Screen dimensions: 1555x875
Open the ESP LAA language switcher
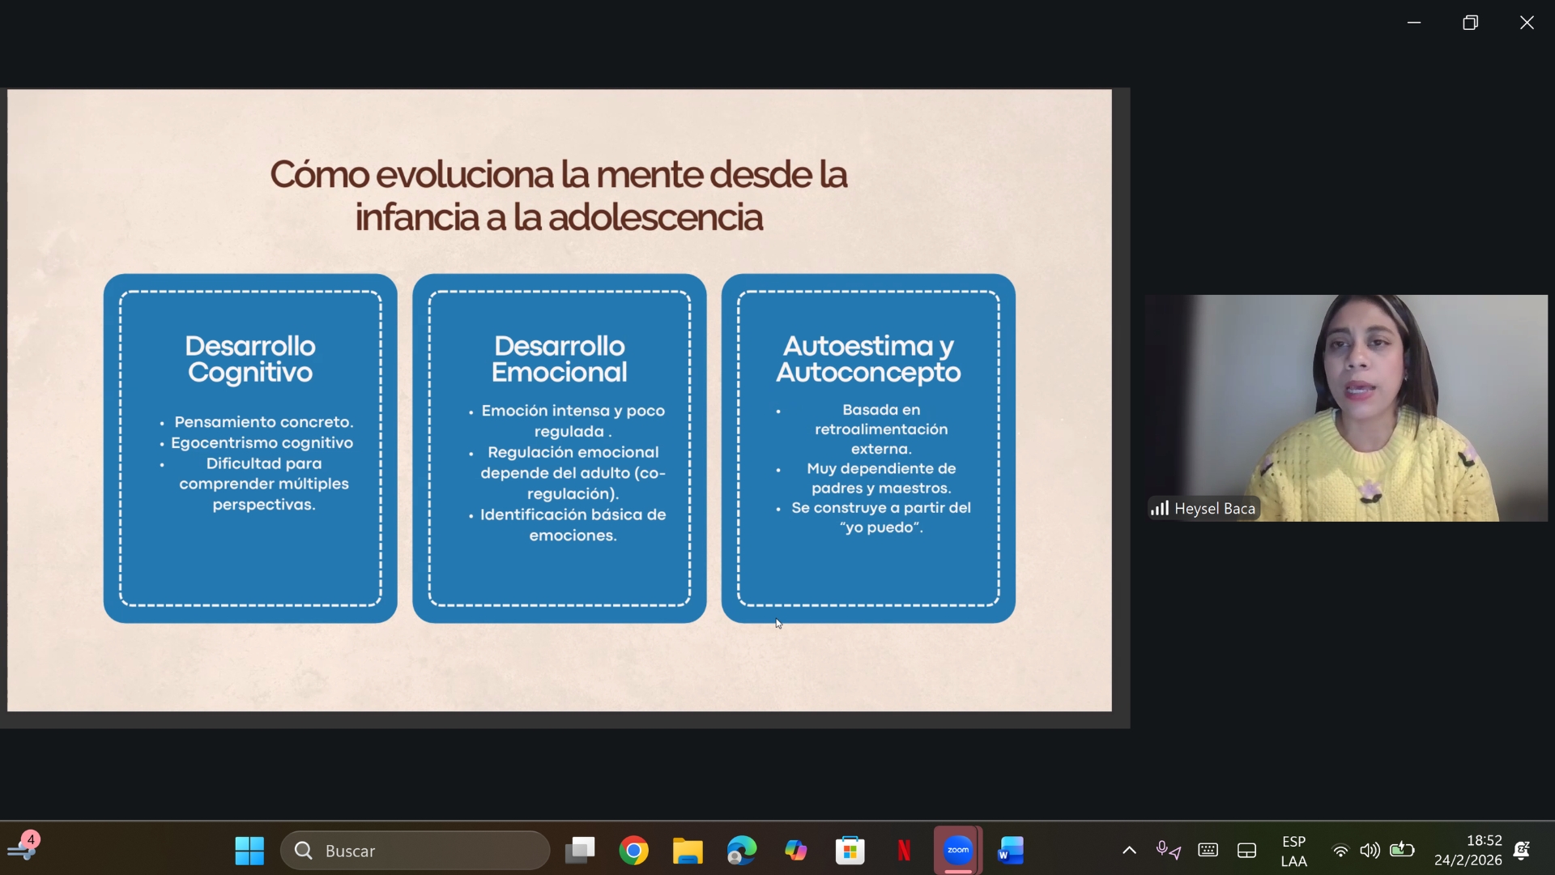[x=1293, y=851]
